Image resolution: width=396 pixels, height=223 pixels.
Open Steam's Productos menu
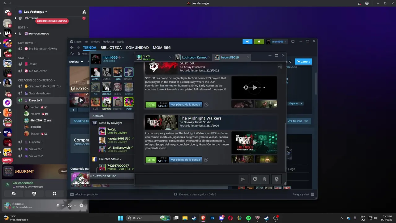point(108,42)
